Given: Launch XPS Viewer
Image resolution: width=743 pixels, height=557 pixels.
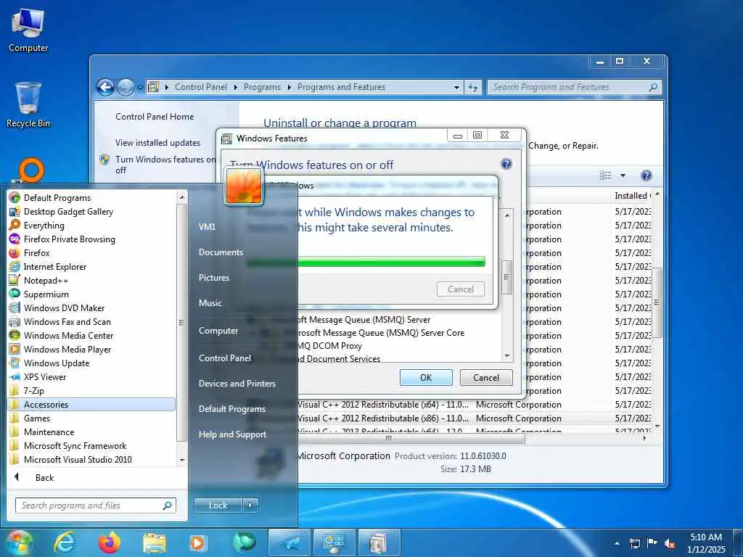Looking at the screenshot, I should click(x=45, y=376).
